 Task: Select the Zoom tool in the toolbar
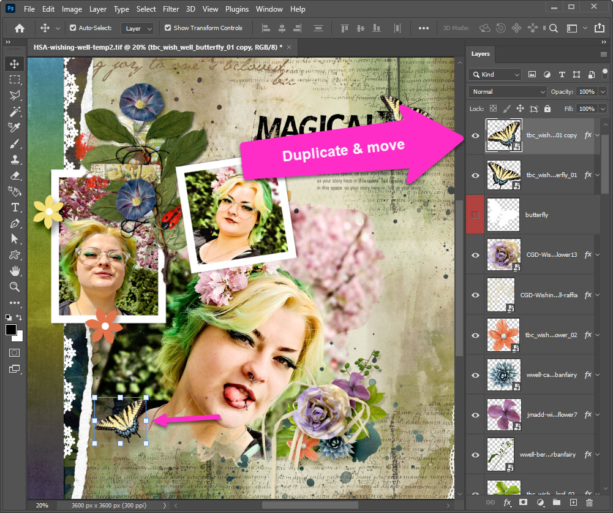[x=15, y=287]
